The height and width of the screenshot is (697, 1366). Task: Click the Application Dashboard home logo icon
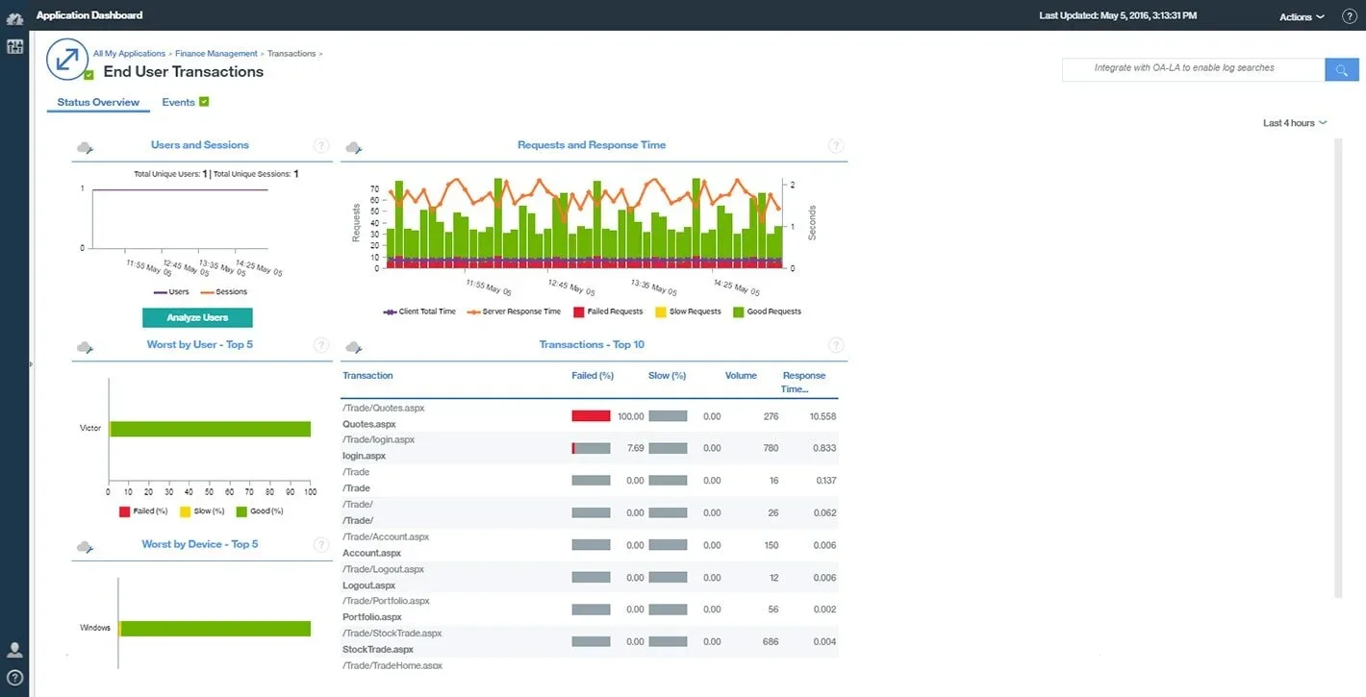(14, 17)
